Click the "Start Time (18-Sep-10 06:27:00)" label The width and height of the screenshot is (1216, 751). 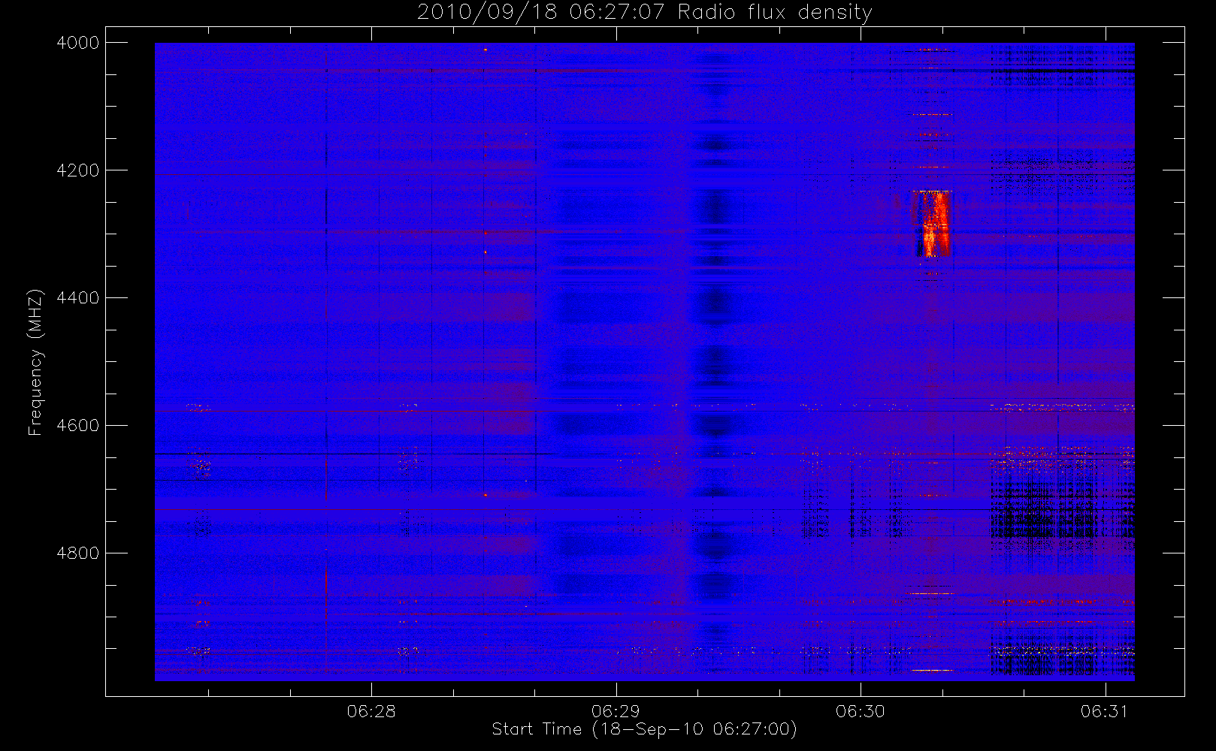click(x=644, y=729)
